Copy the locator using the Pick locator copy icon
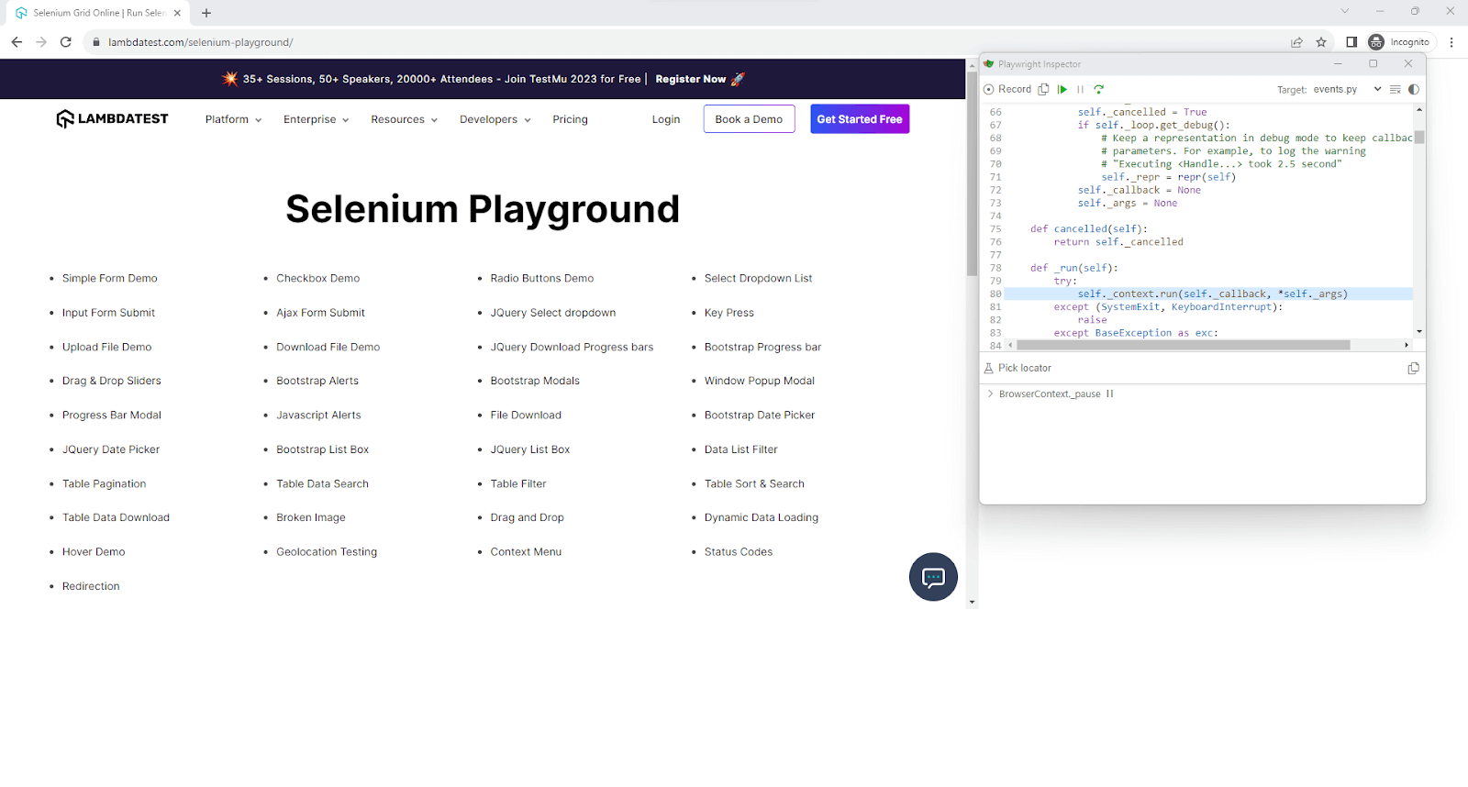 click(1413, 368)
